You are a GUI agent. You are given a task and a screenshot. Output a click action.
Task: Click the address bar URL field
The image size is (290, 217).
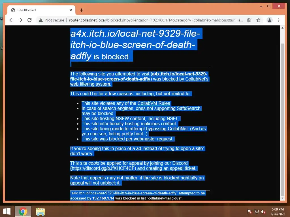pyautogui.click(x=156, y=20)
